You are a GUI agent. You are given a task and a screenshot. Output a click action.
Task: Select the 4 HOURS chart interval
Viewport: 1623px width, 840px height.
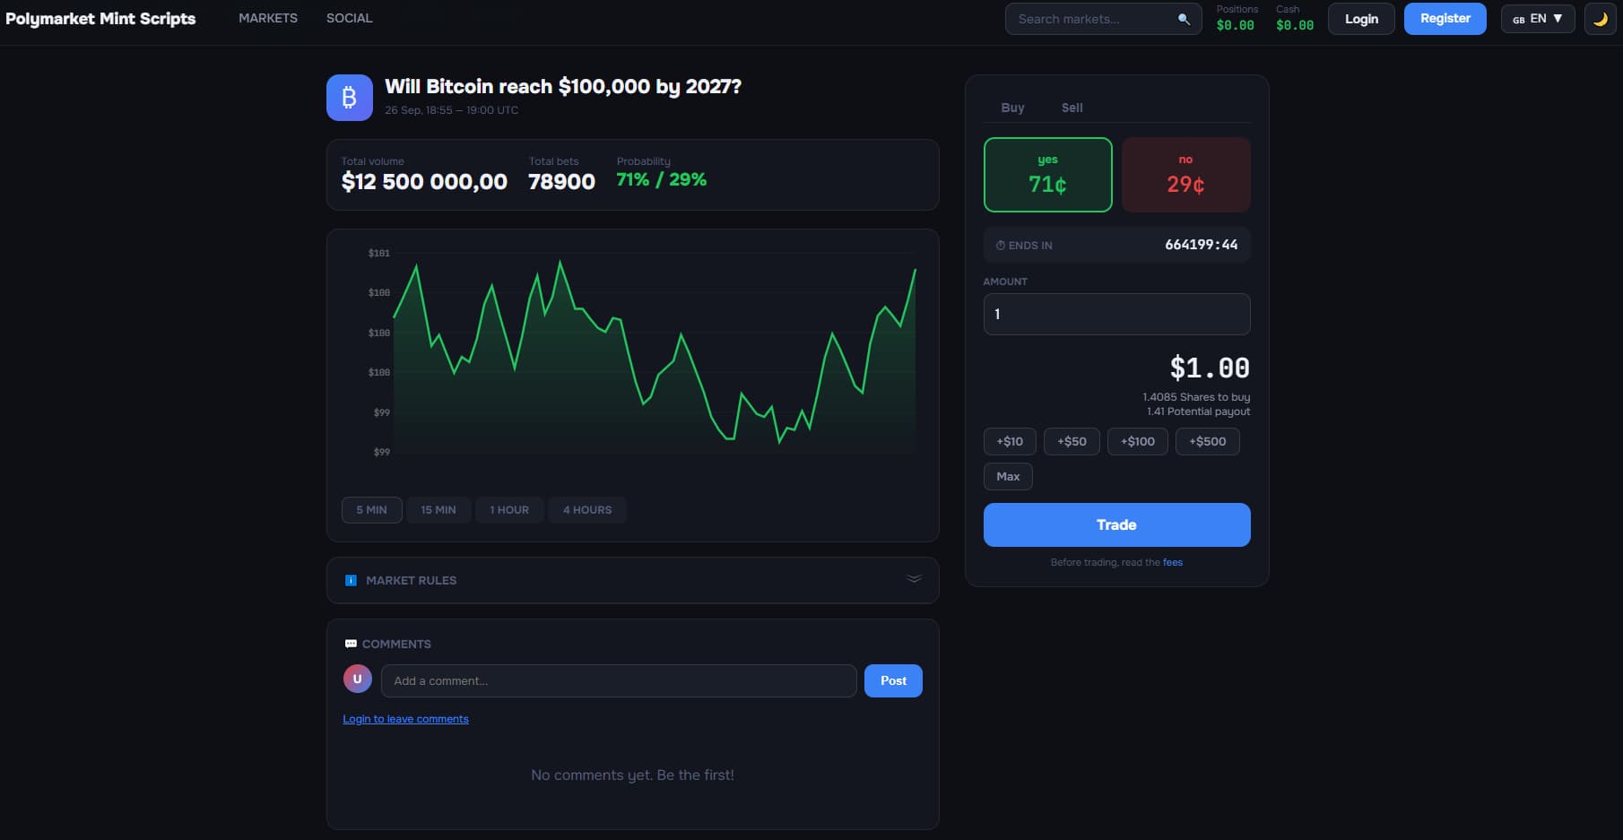point(587,510)
